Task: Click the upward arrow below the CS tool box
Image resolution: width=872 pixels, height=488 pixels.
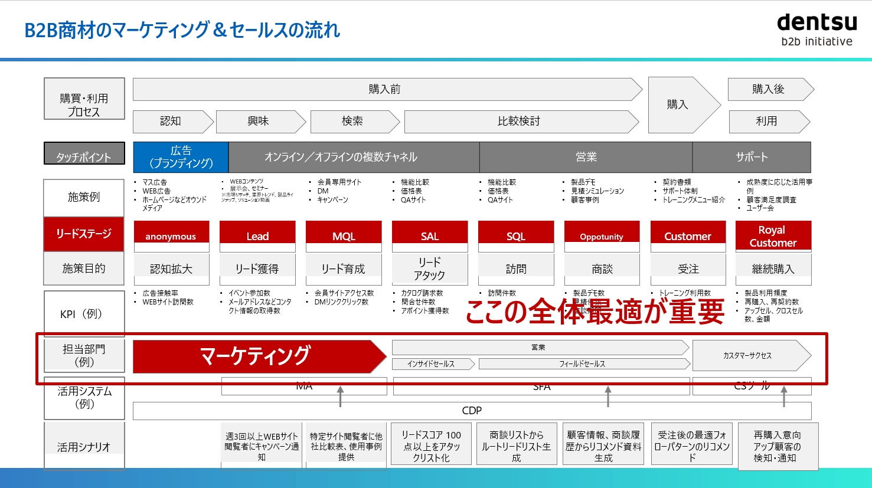Action: (x=784, y=397)
